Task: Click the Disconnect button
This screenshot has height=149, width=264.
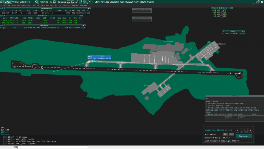Action: coord(244,136)
